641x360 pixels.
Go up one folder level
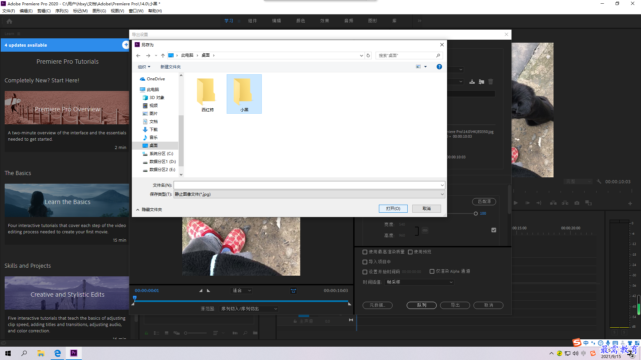tap(163, 55)
